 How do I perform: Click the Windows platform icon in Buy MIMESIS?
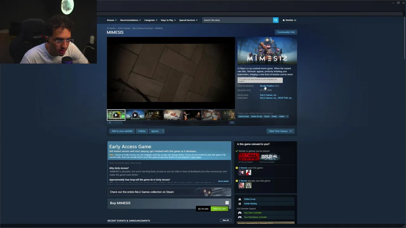(227, 203)
